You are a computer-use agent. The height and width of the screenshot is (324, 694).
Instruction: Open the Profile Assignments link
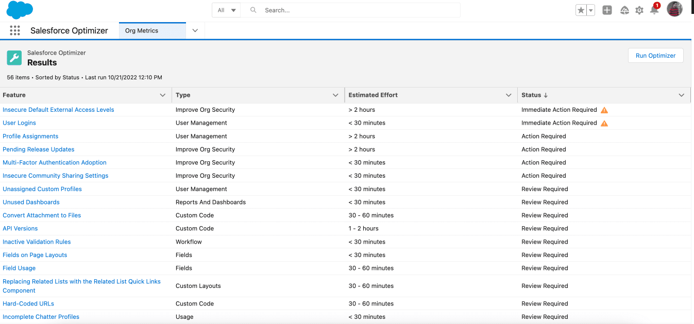(x=30, y=137)
